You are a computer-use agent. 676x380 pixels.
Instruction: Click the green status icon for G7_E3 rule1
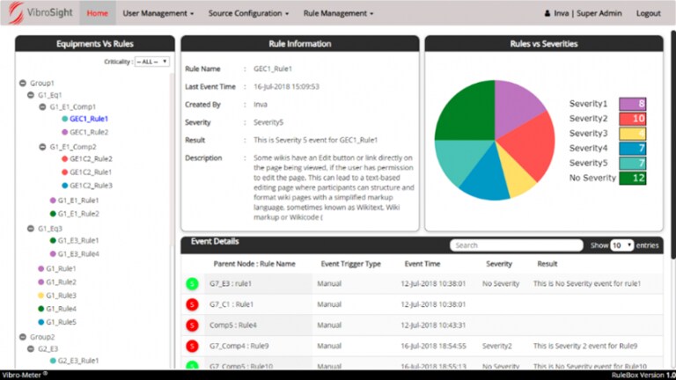click(x=191, y=284)
